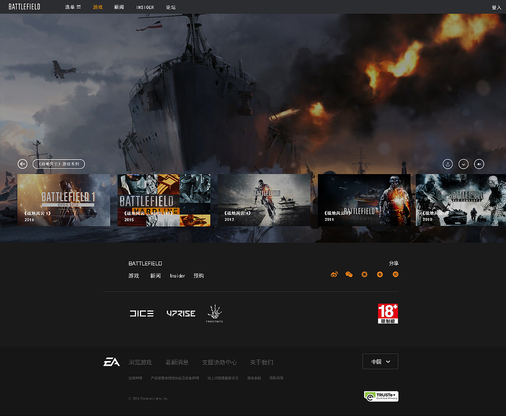This screenshot has height=416, width=506.
Task: Click the © 2016 Electronic Arts Inc. text
Action: pyautogui.click(x=148, y=399)
